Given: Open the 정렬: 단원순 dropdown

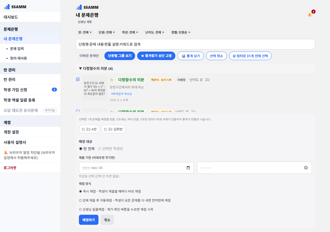Looking at the screenshot, I should pyautogui.click(x=181, y=32).
